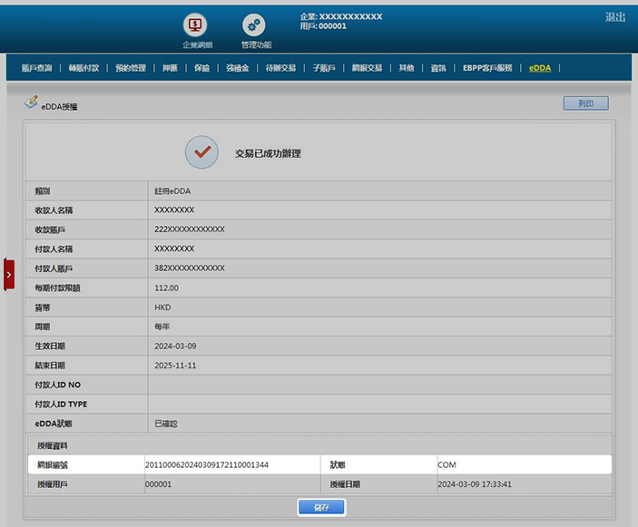This screenshot has width=638, height=527.
Task: Open the 子賬戶 menu
Action: click(x=324, y=68)
